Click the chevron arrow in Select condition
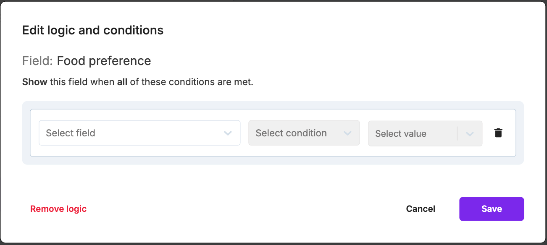Viewport: 547px width, 245px height. click(x=347, y=133)
